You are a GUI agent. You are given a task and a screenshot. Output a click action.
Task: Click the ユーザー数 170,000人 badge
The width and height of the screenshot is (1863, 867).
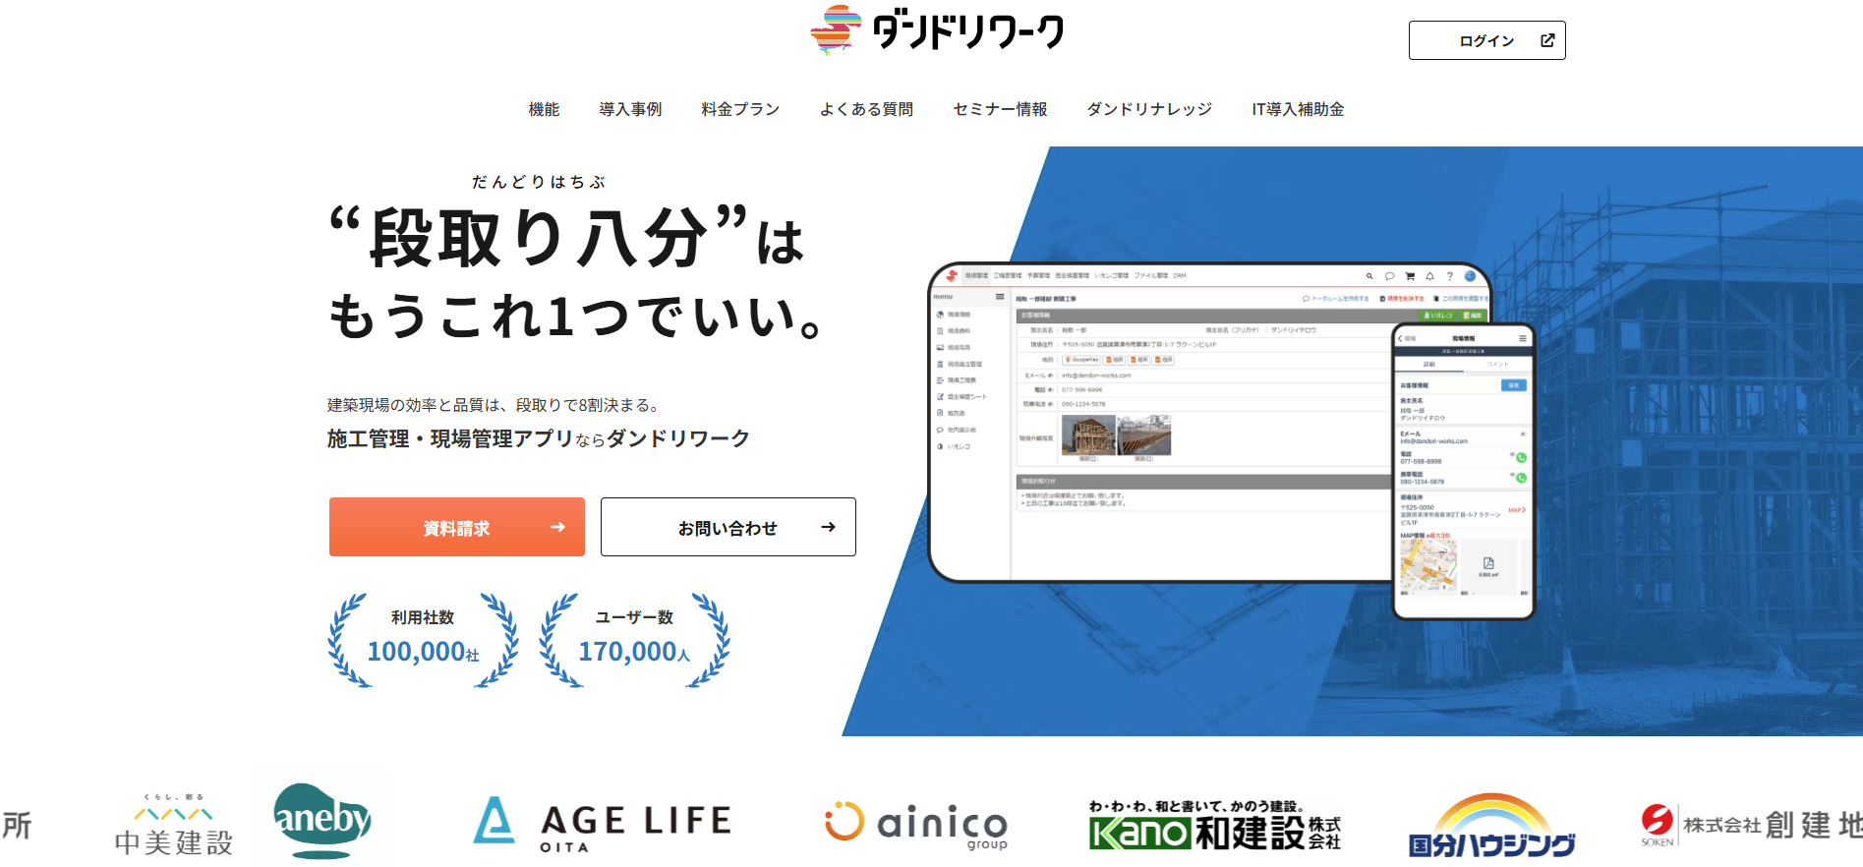(x=634, y=639)
